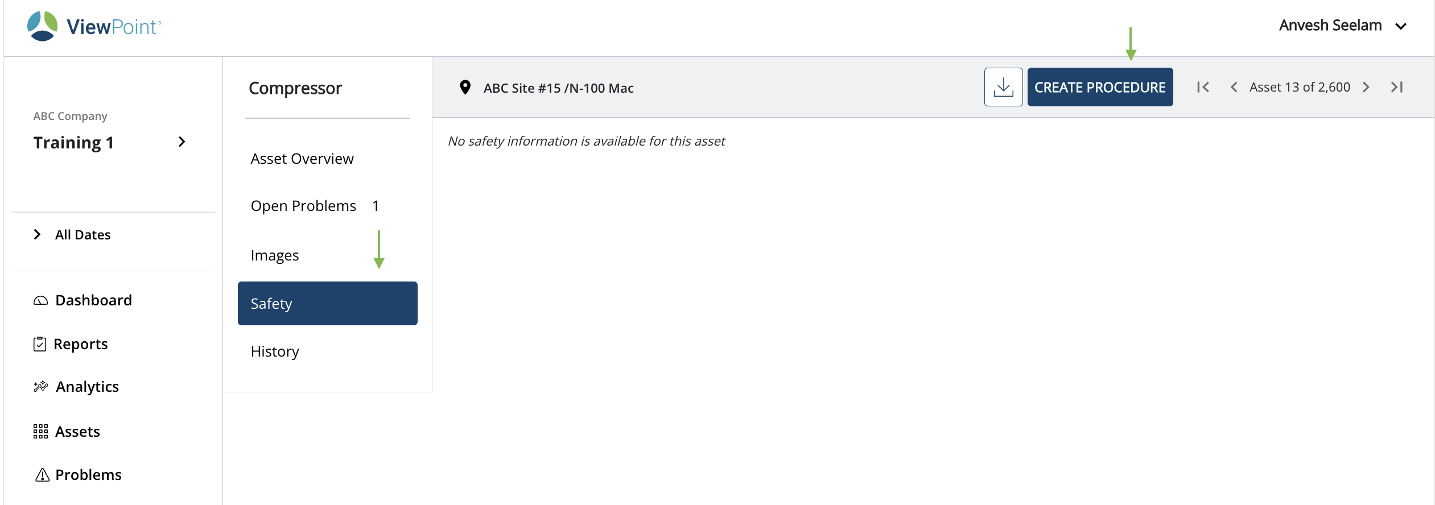Expand the Training 1 site selector
The height and width of the screenshot is (505, 1435).
[x=182, y=142]
